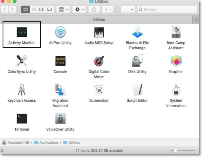This screenshot has height=157, width=202.
Task: Open the gear action menu
Action: (80, 10)
